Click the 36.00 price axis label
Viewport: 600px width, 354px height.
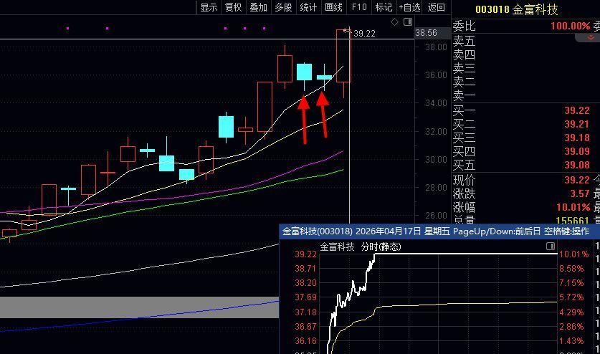(437, 75)
